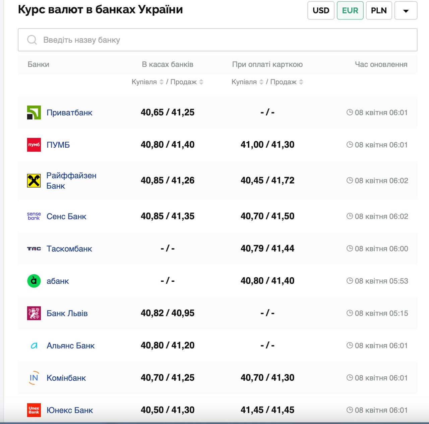This screenshot has width=429, height=424.
Task: Select the EUR currency tab
Action: (350, 11)
